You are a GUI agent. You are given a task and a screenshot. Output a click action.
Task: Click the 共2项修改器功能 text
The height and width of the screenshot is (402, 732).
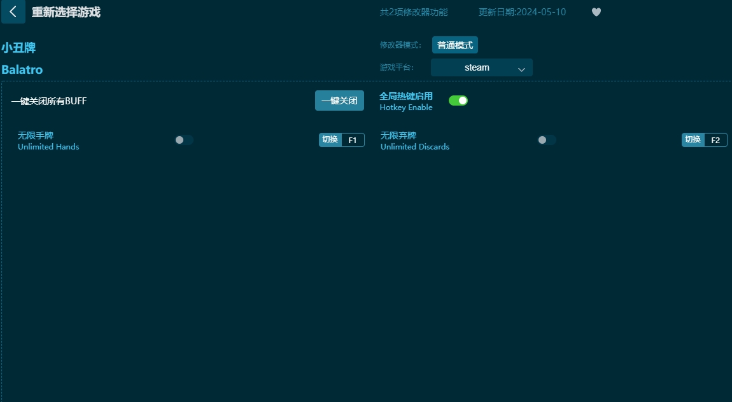click(x=414, y=12)
